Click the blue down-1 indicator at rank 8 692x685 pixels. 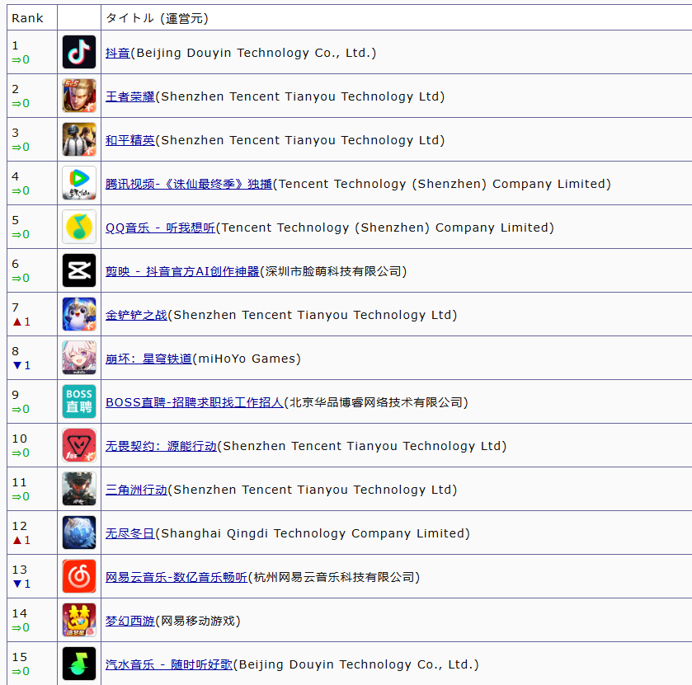click(x=21, y=366)
